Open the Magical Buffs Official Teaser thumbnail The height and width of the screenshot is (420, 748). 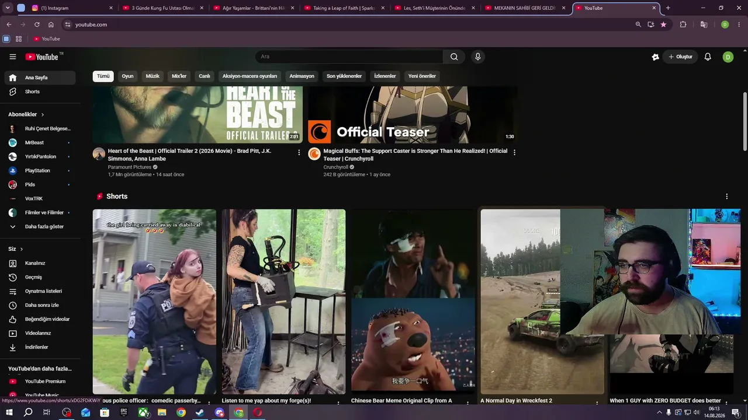coord(413,115)
